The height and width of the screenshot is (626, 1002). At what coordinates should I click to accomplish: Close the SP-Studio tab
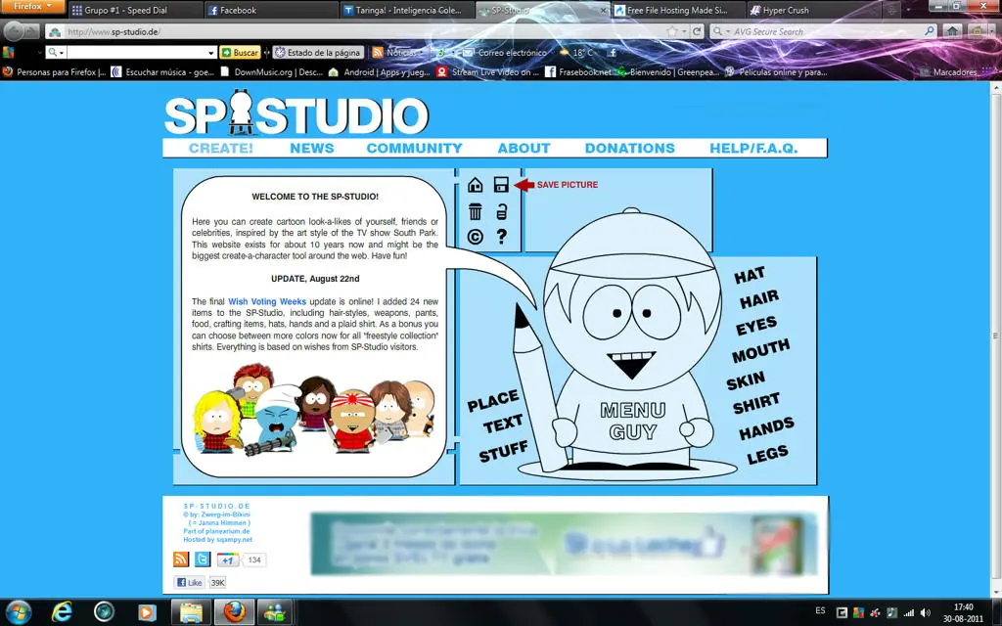pyautogui.click(x=603, y=10)
